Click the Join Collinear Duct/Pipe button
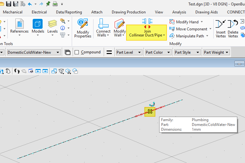This screenshot has height=163, width=245. (147, 32)
